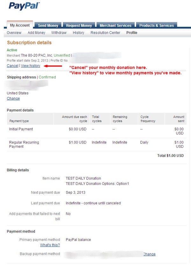Viewport: 191px width, 266px height.
Task: Click the Subscription details heading
Action: pyautogui.click(x=29, y=43)
